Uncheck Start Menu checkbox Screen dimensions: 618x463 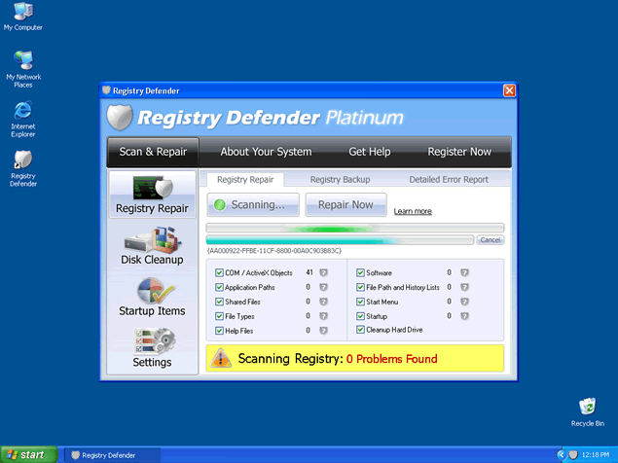(360, 302)
